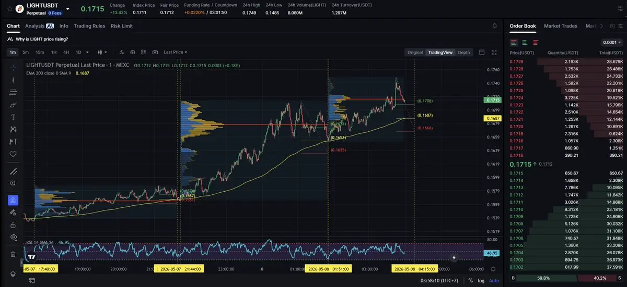
Task: Click the window layout icon left of the fullscreen icon
Action: click(x=482, y=52)
